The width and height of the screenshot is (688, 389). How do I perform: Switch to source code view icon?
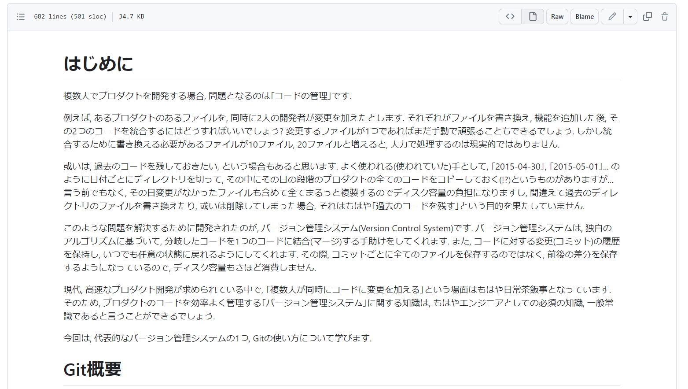pyautogui.click(x=510, y=17)
